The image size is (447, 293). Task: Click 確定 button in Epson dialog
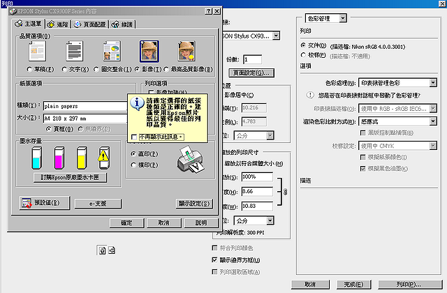point(126,223)
